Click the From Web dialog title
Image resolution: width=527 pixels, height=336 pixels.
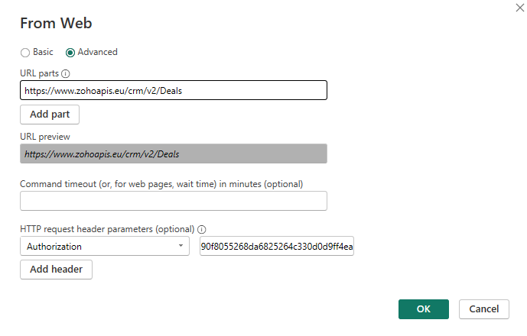(56, 23)
